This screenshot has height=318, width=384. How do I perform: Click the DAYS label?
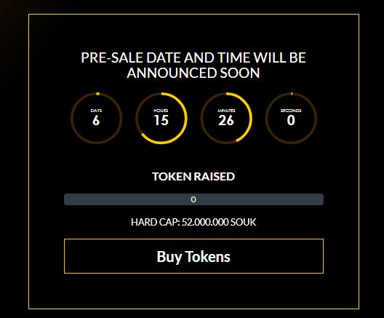pyautogui.click(x=96, y=111)
